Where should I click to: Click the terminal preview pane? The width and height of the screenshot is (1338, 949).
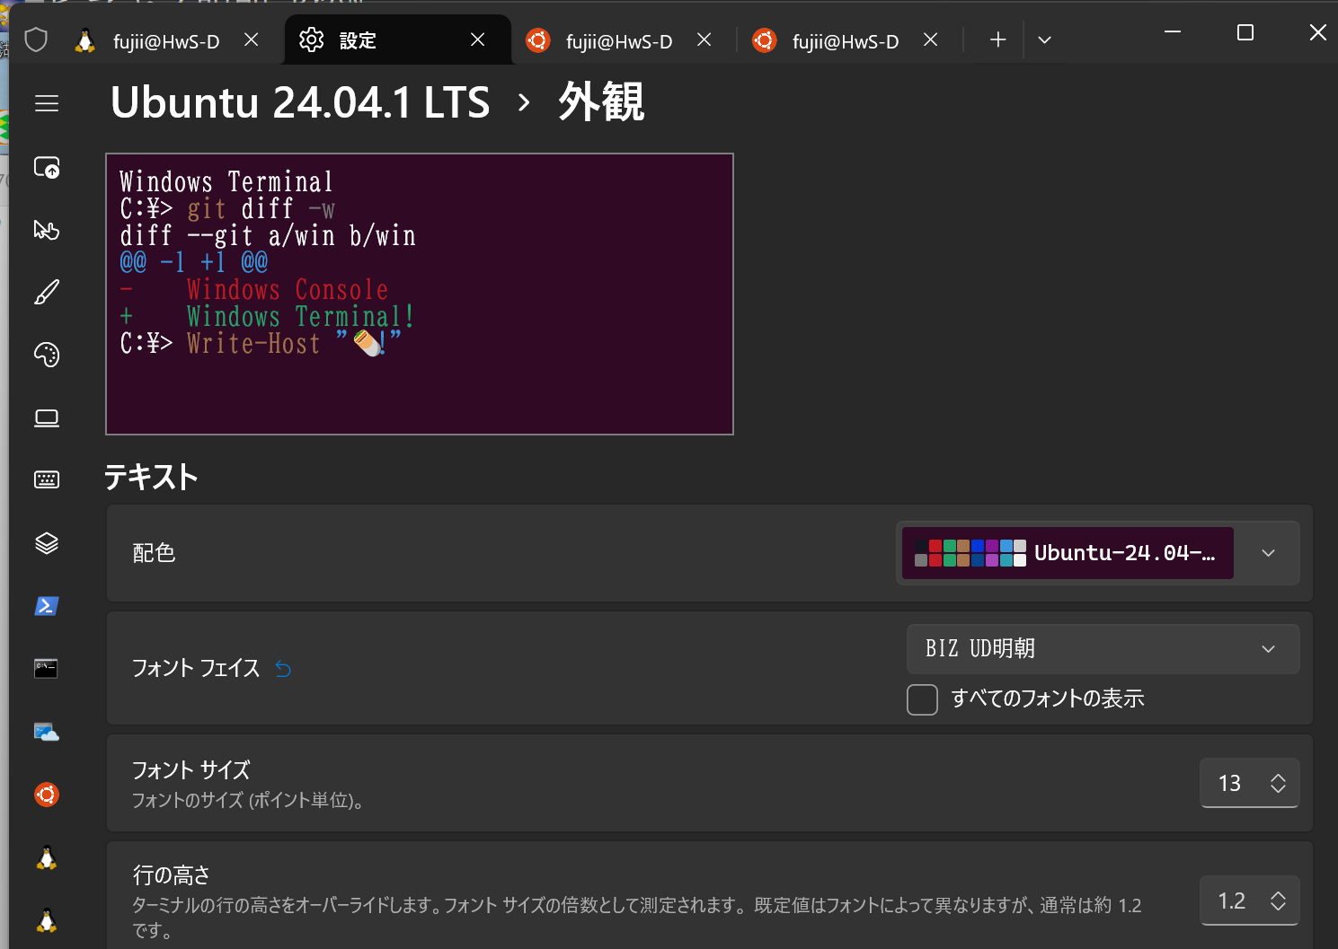pyautogui.click(x=420, y=294)
